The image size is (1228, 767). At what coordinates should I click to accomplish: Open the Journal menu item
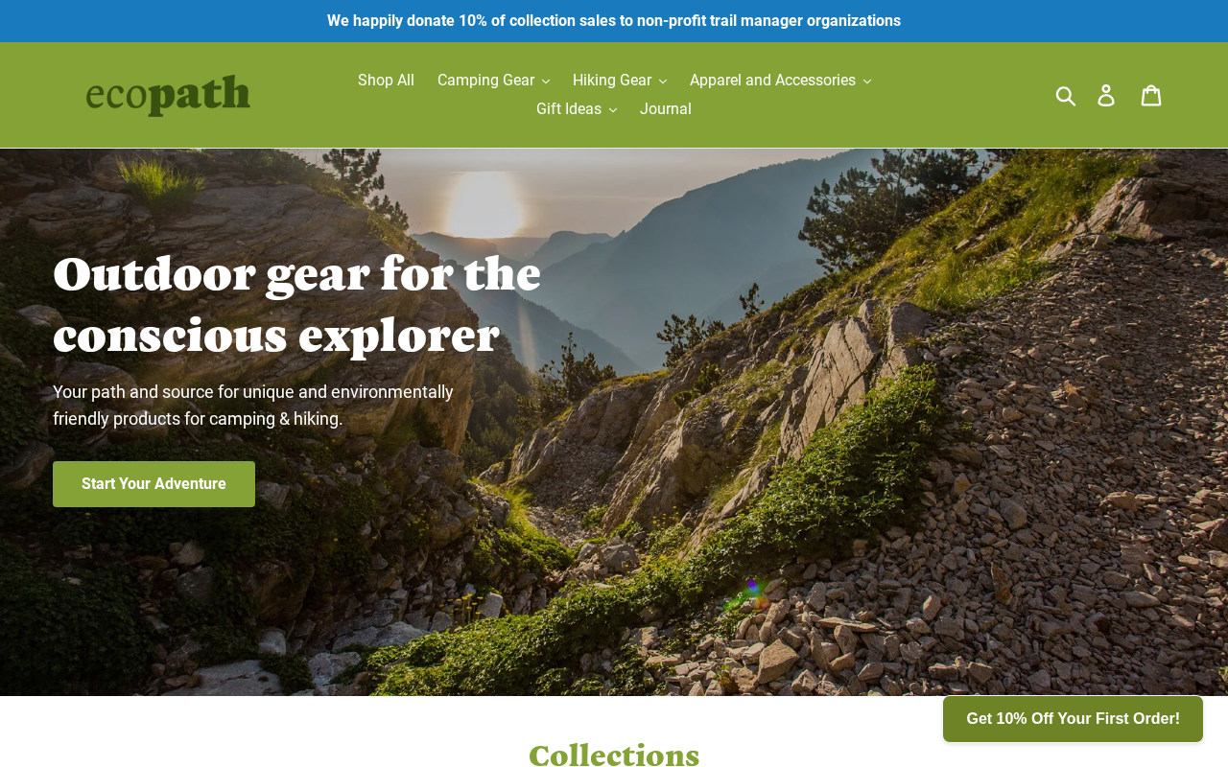pyautogui.click(x=666, y=109)
